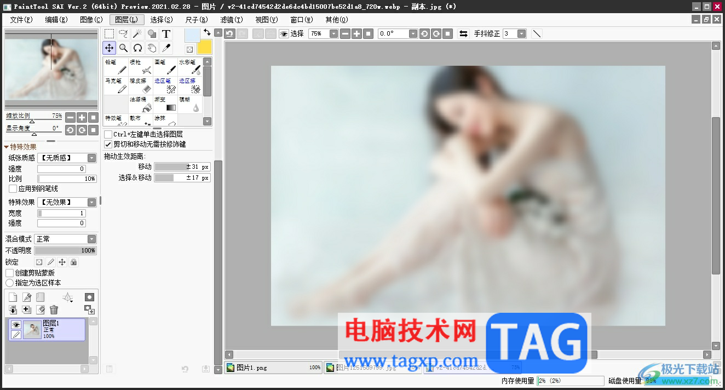
Task: Swap foreground and background colors
Action: (207, 32)
